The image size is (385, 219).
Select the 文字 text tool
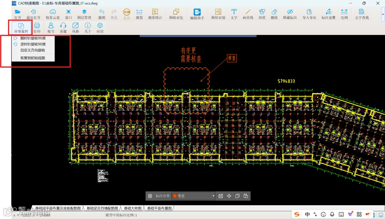point(234,14)
